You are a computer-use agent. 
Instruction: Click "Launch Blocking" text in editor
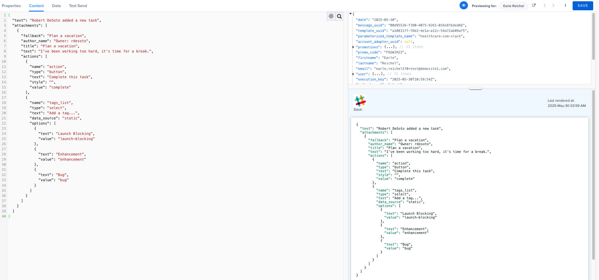coord(74,134)
